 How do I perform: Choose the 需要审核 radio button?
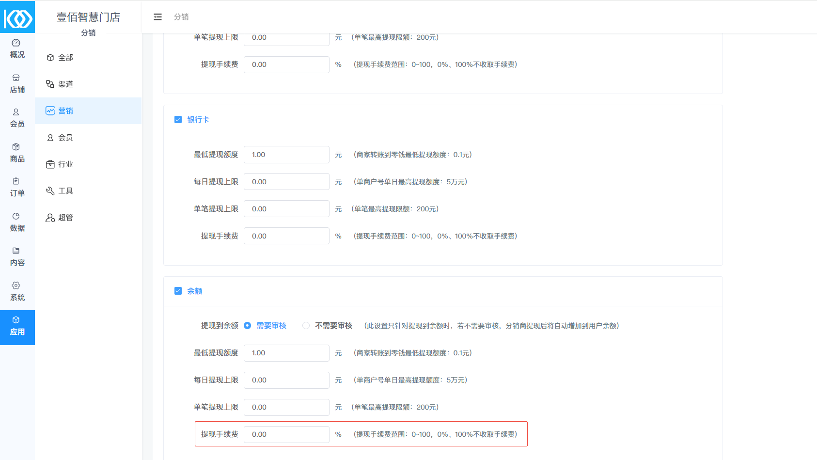[248, 326]
